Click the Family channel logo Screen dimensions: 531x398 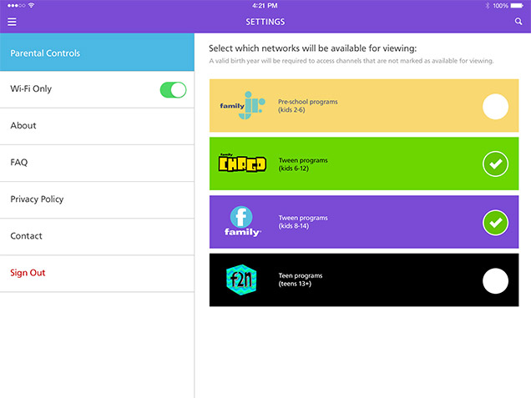(242, 221)
